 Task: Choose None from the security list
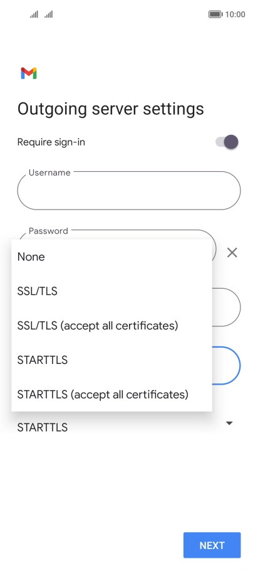tap(111, 257)
